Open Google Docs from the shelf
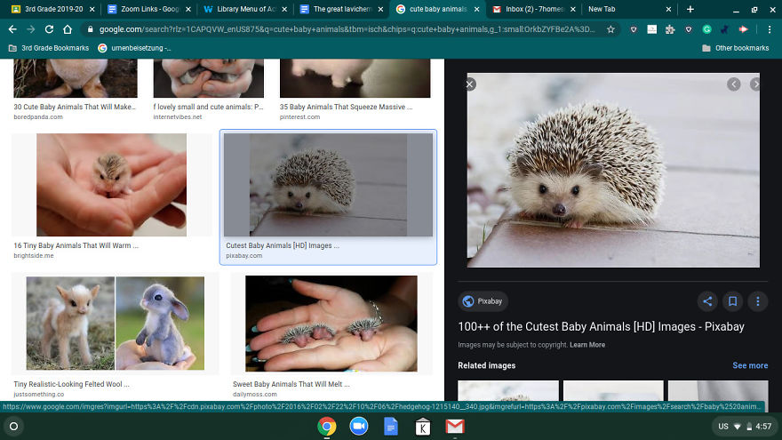The height and width of the screenshot is (440, 782). (x=391, y=427)
